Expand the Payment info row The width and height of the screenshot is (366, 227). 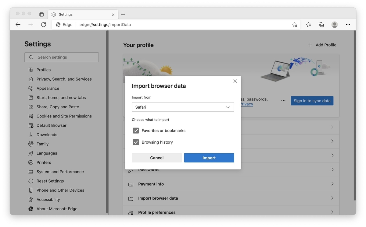[231, 184]
